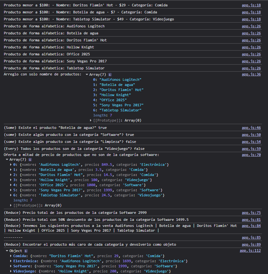Expand offer item 2 Doritos Flamin' Hot 14.5
The image size is (268, 274).
pos(11,175)
